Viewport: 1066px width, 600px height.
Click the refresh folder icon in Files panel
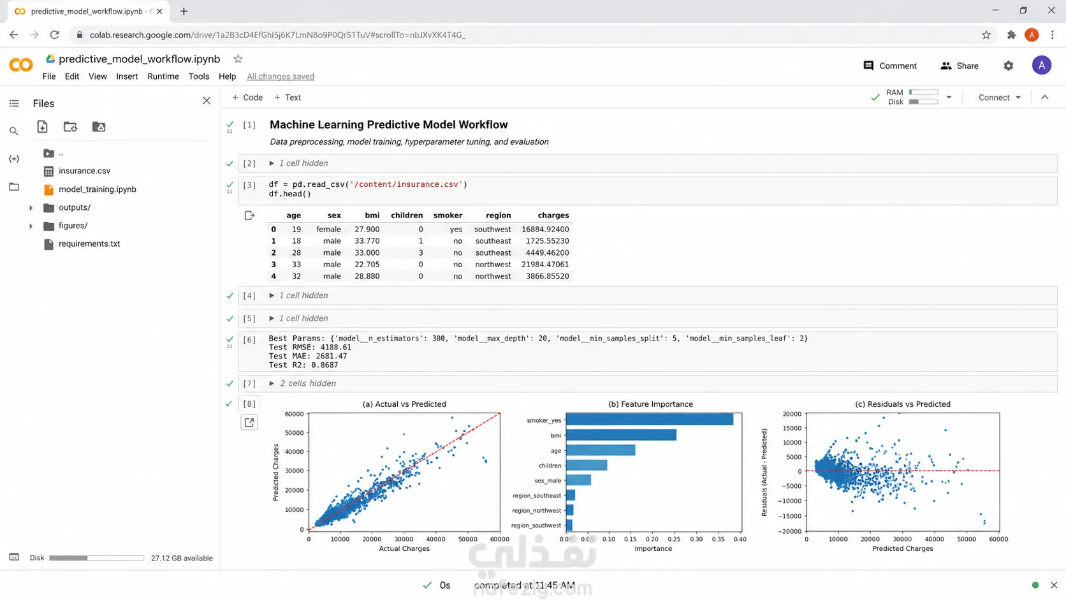[70, 127]
